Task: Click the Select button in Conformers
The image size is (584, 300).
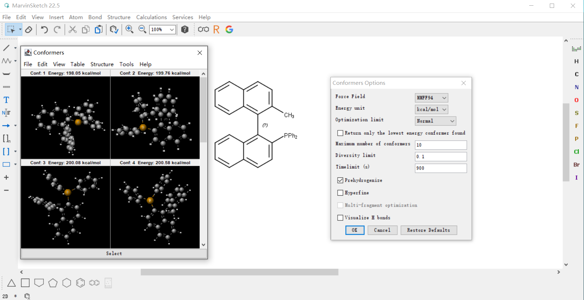Action: coord(114,254)
